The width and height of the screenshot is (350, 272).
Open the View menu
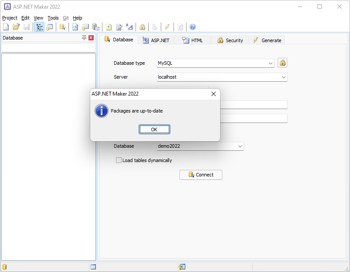[38, 18]
